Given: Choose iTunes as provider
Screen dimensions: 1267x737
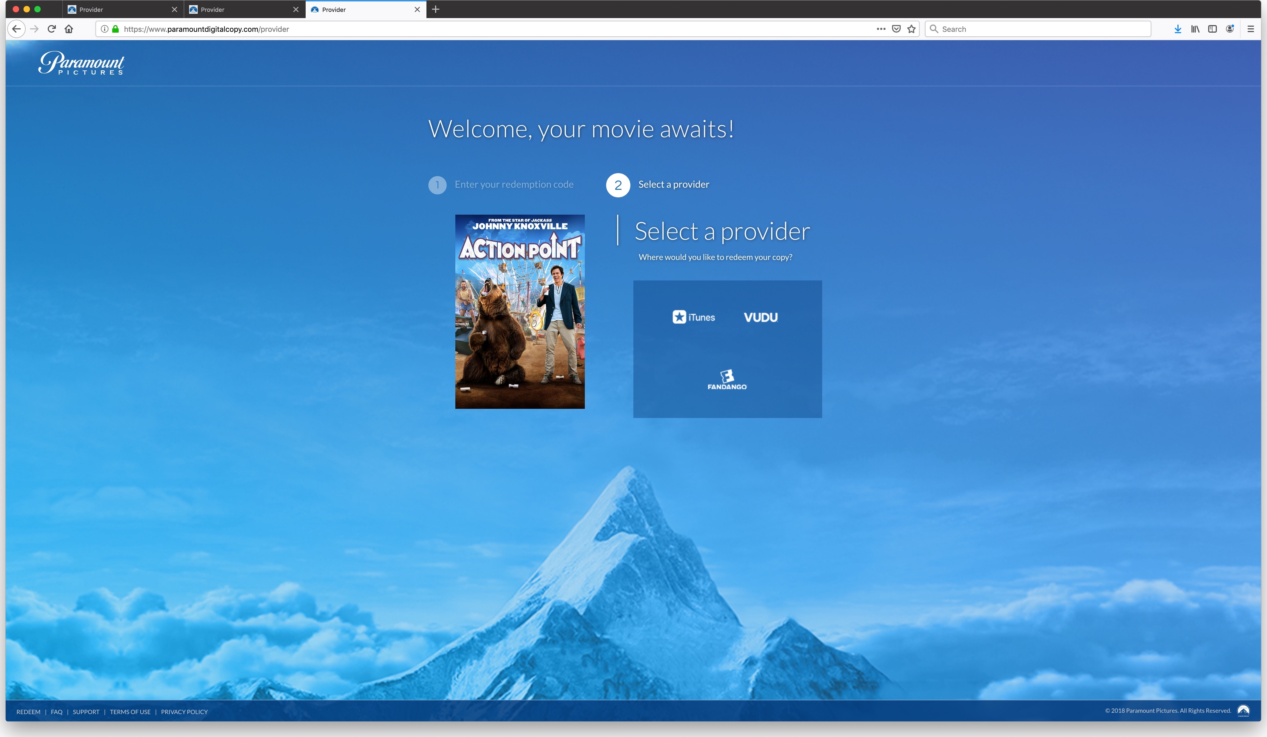Looking at the screenshot, I should [693, 317].
